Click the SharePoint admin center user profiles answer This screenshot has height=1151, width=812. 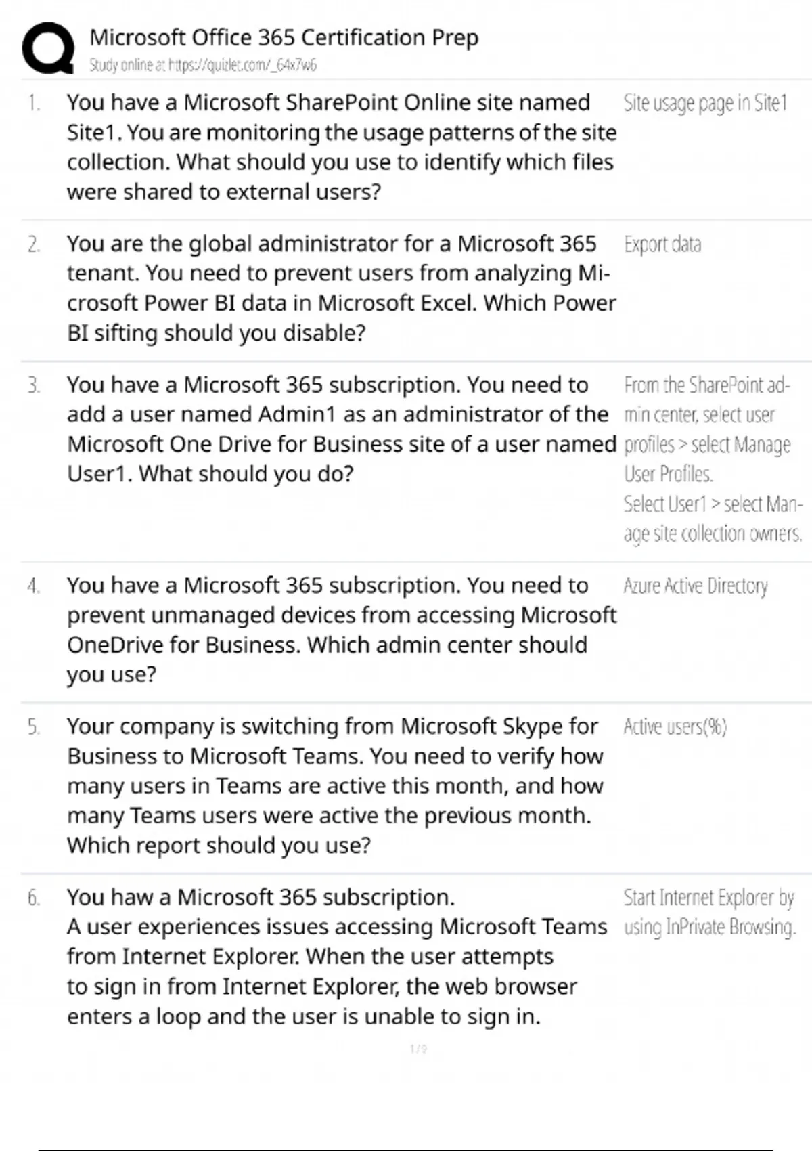[712, 459]
